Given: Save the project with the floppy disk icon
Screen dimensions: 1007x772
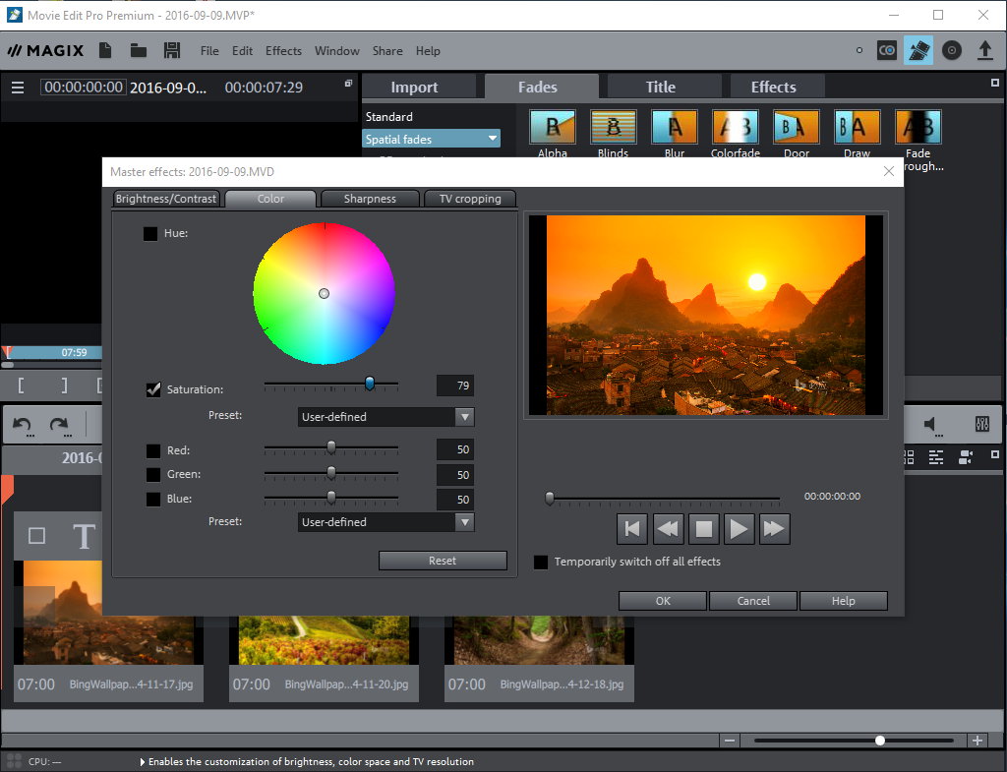Looking at the screenshot, I should (171, 51).
